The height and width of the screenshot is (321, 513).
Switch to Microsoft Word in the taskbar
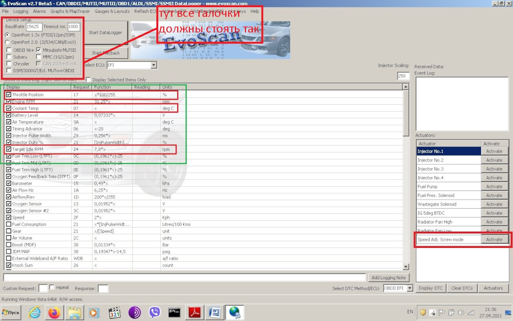(x=215, y=312)
